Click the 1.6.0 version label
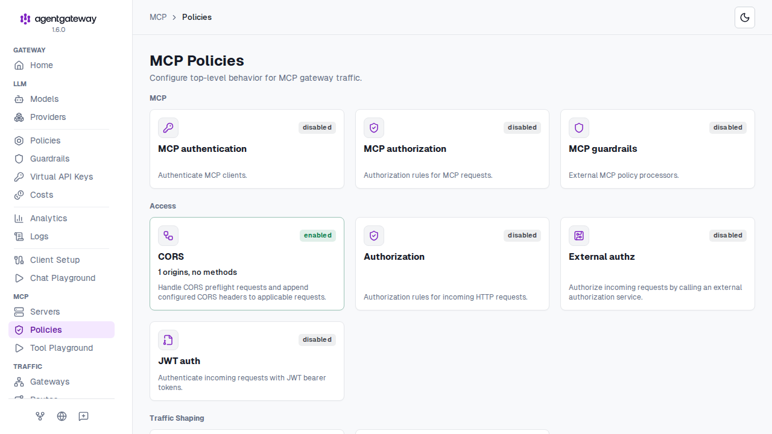 (59, 30)
